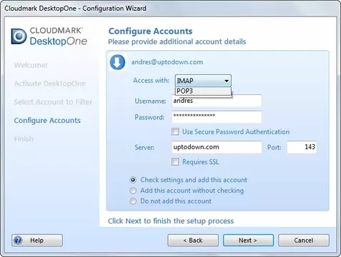Tick the Requires SSL checkbox

tap(175, 162)
